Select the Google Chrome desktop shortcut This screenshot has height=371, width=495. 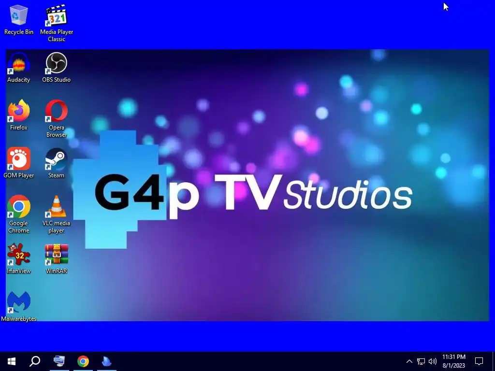(x=19, y=214)
